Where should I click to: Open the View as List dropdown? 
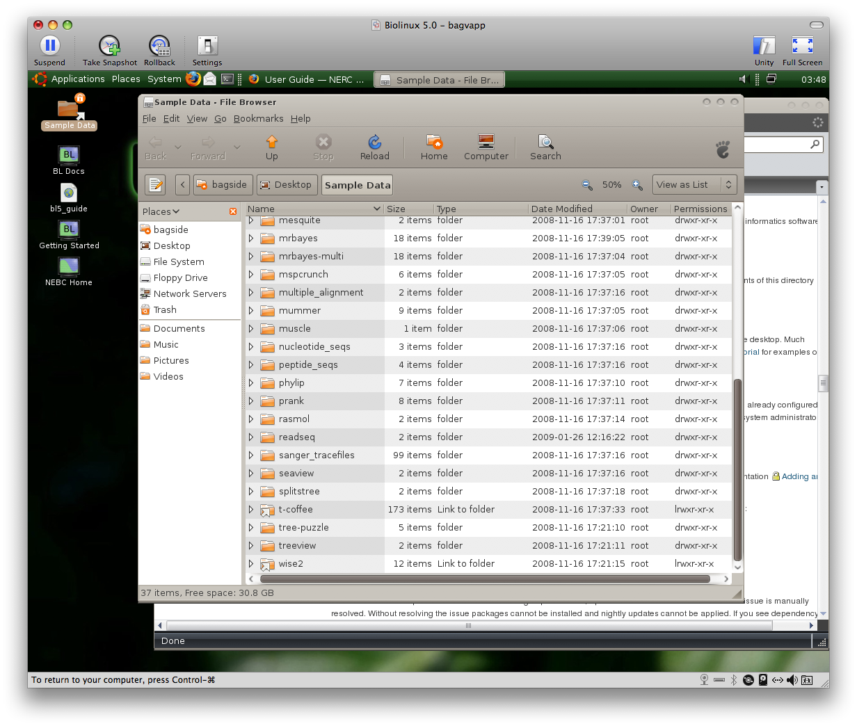(x=694, y=185)
